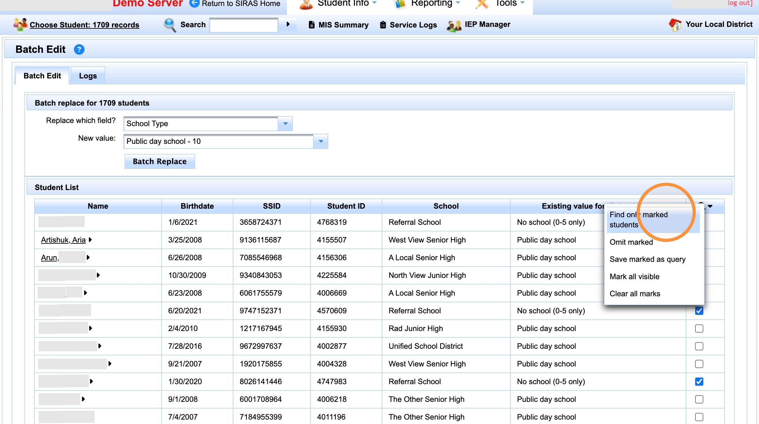Click name arrow in 2/4/2010 birthdate row
This screenshot has height=424, width=759.
[90, 329]
